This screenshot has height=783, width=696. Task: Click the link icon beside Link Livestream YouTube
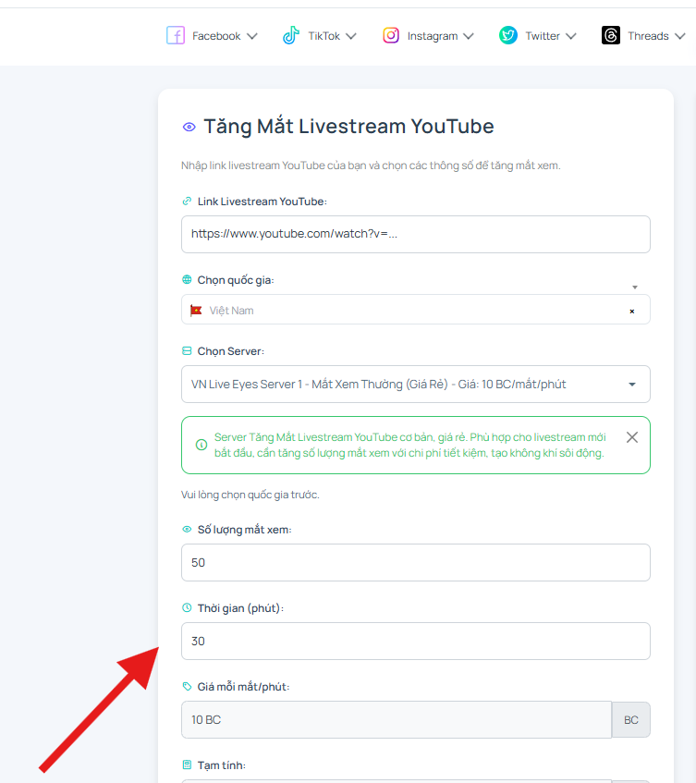coord(187,202)
